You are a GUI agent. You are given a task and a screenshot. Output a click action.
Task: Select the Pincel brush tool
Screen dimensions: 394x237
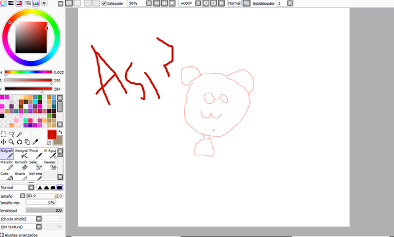click(x=36, y=153)
